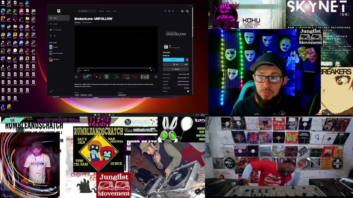This screenshot has height=198, width=353.
Task: Open Epic Games Launcher desktop icon
Action: click(x=3, y=43)
